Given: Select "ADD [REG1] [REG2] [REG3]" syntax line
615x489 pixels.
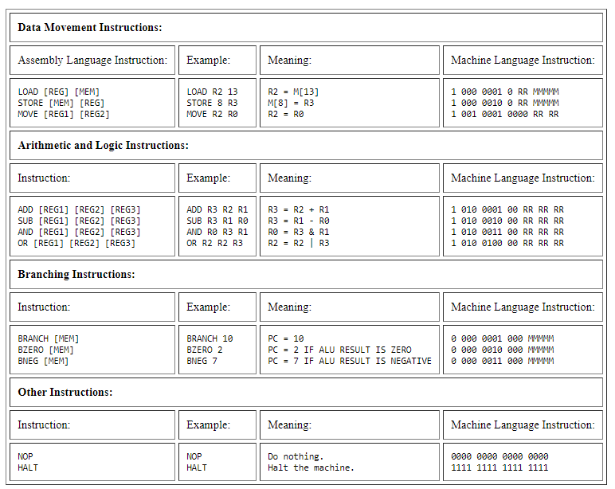Looking at the screenshot, I should [79, 209].
